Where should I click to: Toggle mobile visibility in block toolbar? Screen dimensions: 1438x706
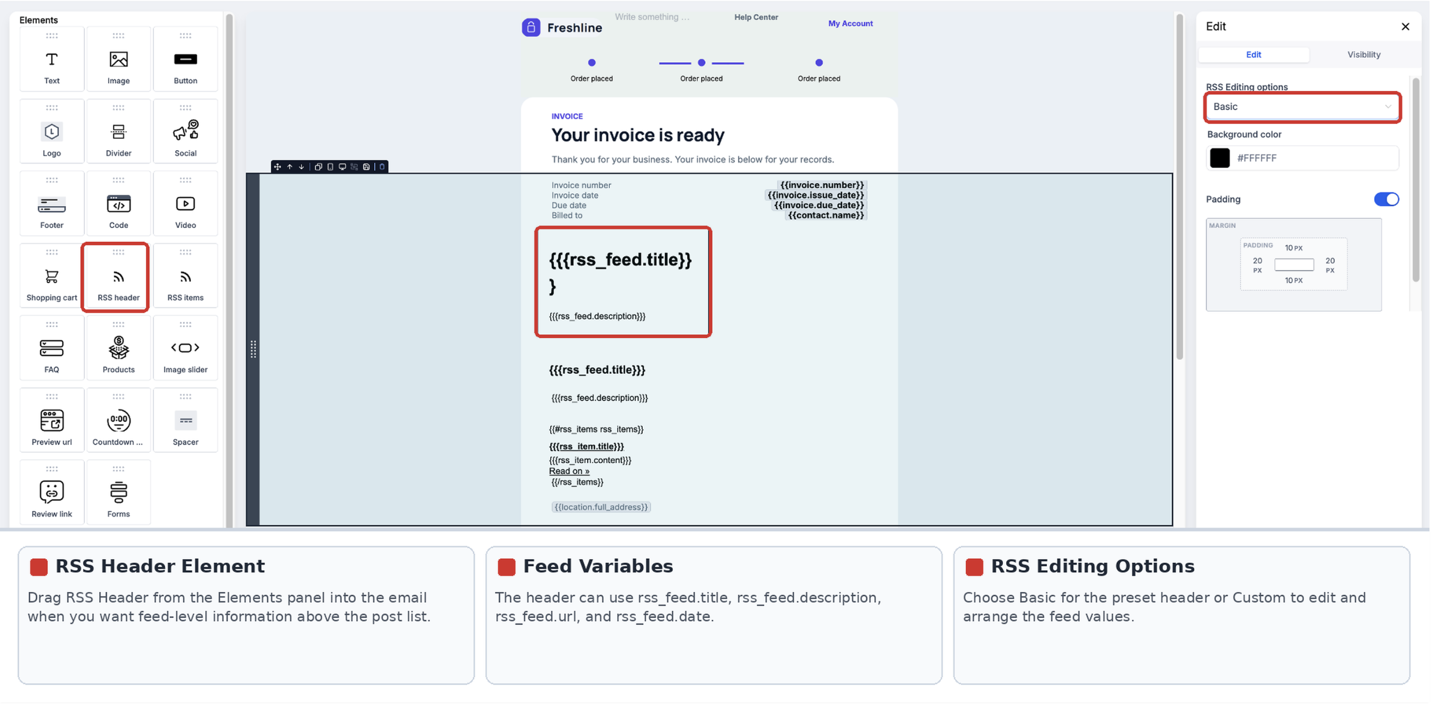coord(332,167)
